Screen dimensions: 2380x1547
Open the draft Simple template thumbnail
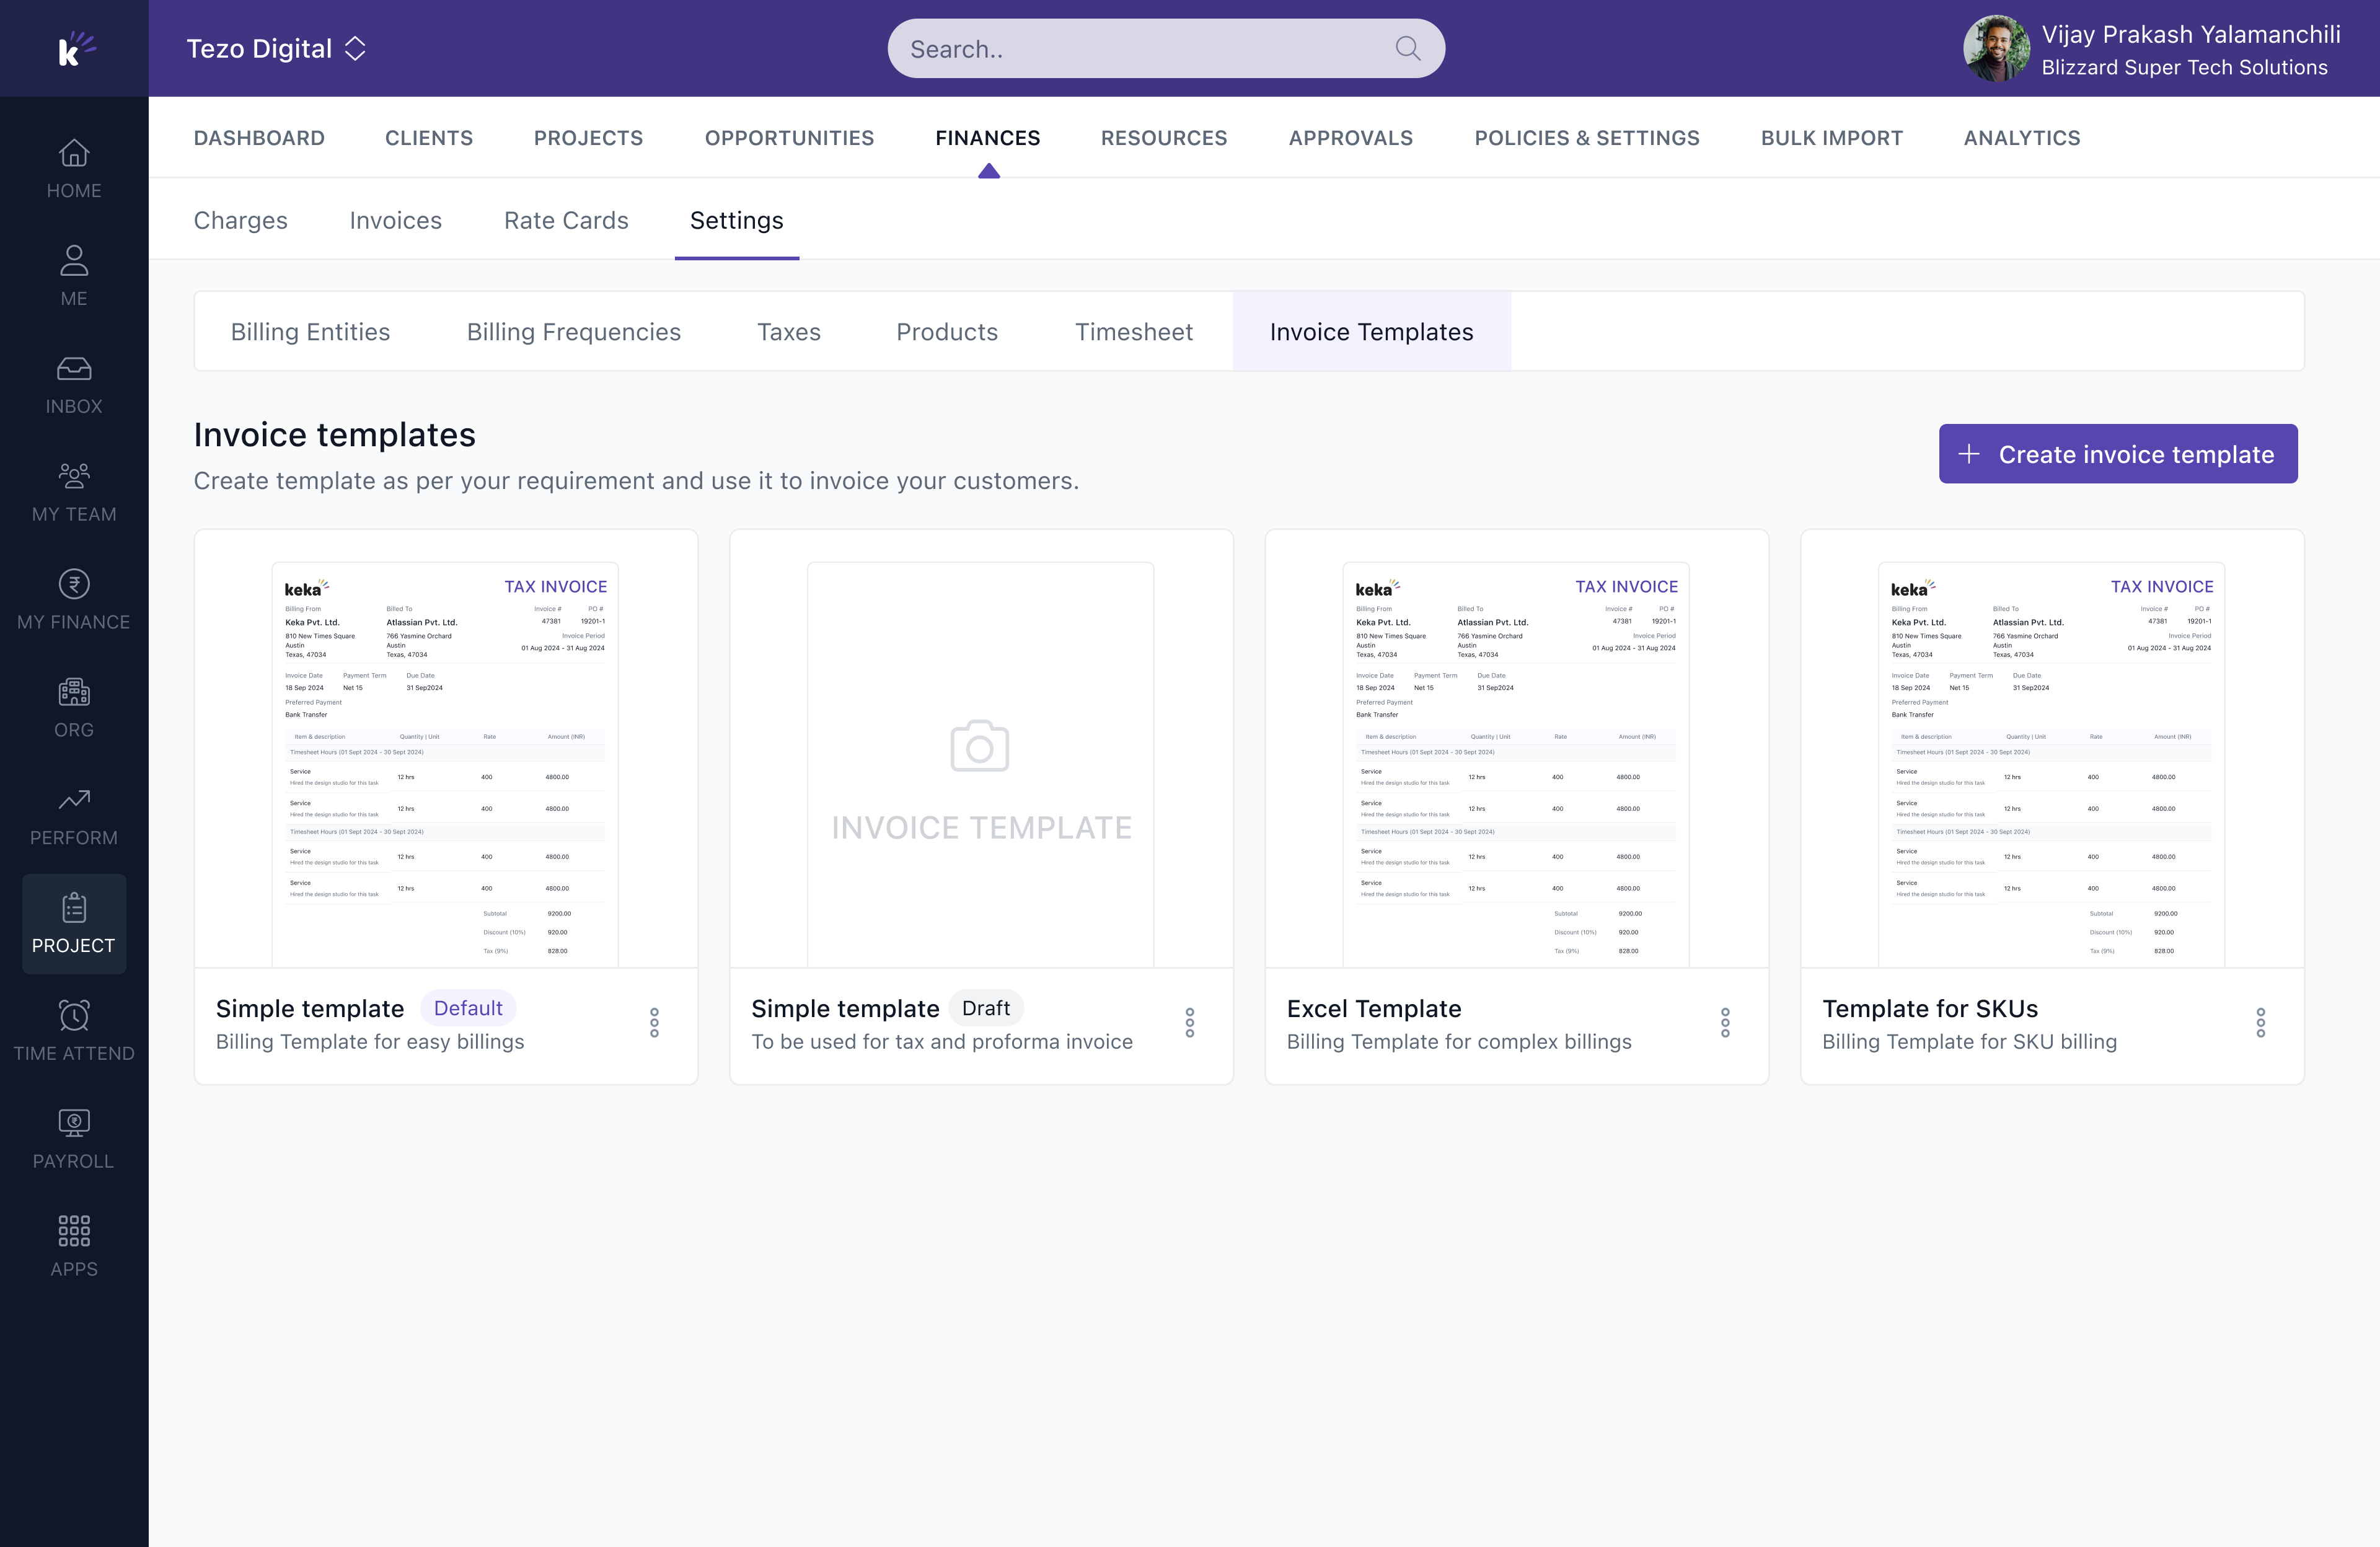(981, 765)
